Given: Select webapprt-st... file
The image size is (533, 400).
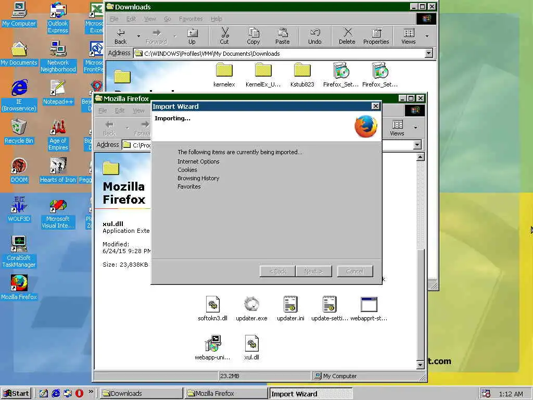Looking at the screenshot, I should (x=369, y=308).
